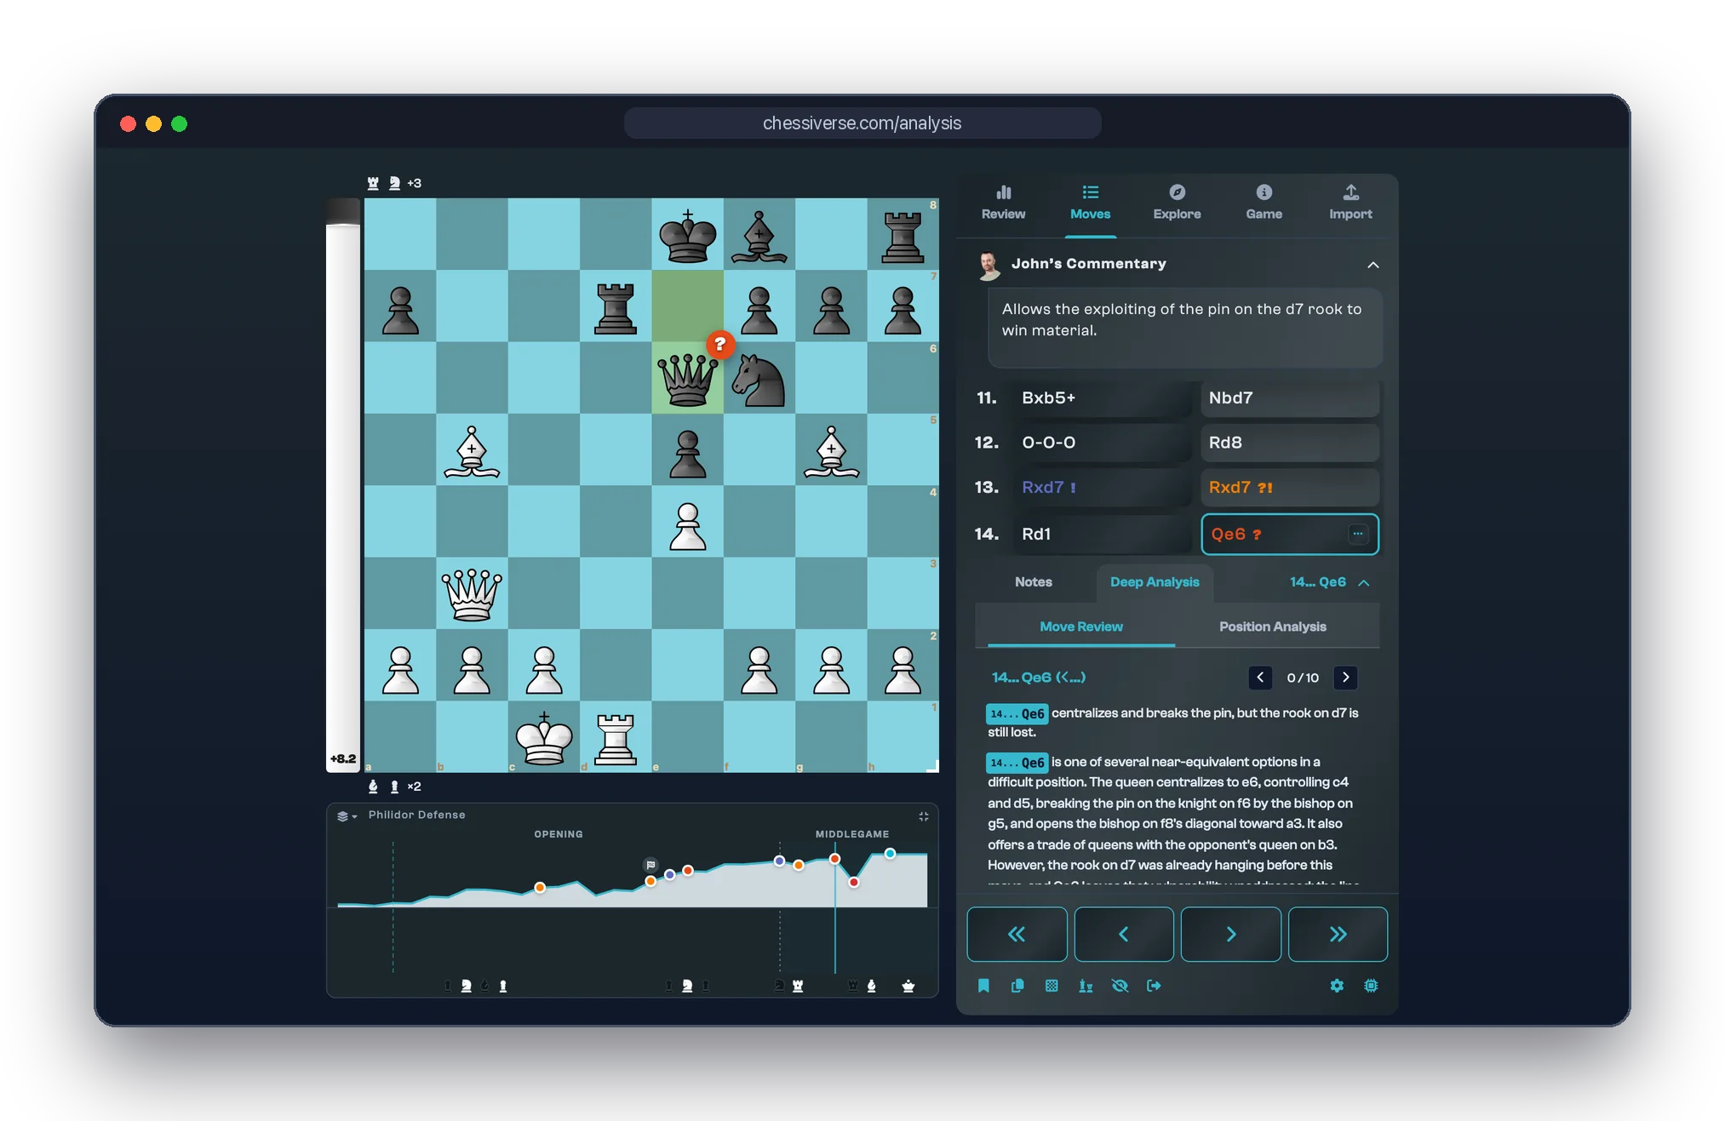
Task: Click the export arrow icon
Action: [x=1154, y=986]
